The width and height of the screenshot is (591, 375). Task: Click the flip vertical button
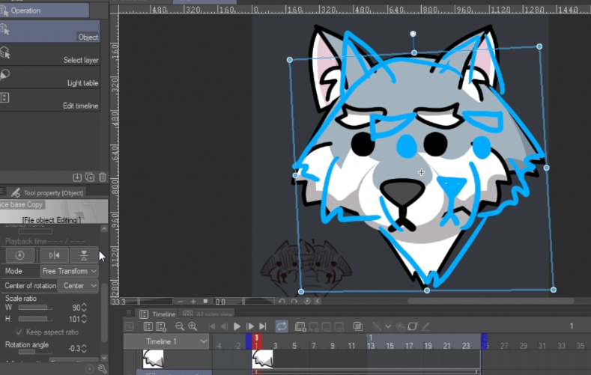85,255
